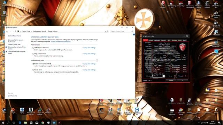This screenshot has height=125, width=223.
Task: Switch to the About tab in CPU-Z
Action: [185, 40]
